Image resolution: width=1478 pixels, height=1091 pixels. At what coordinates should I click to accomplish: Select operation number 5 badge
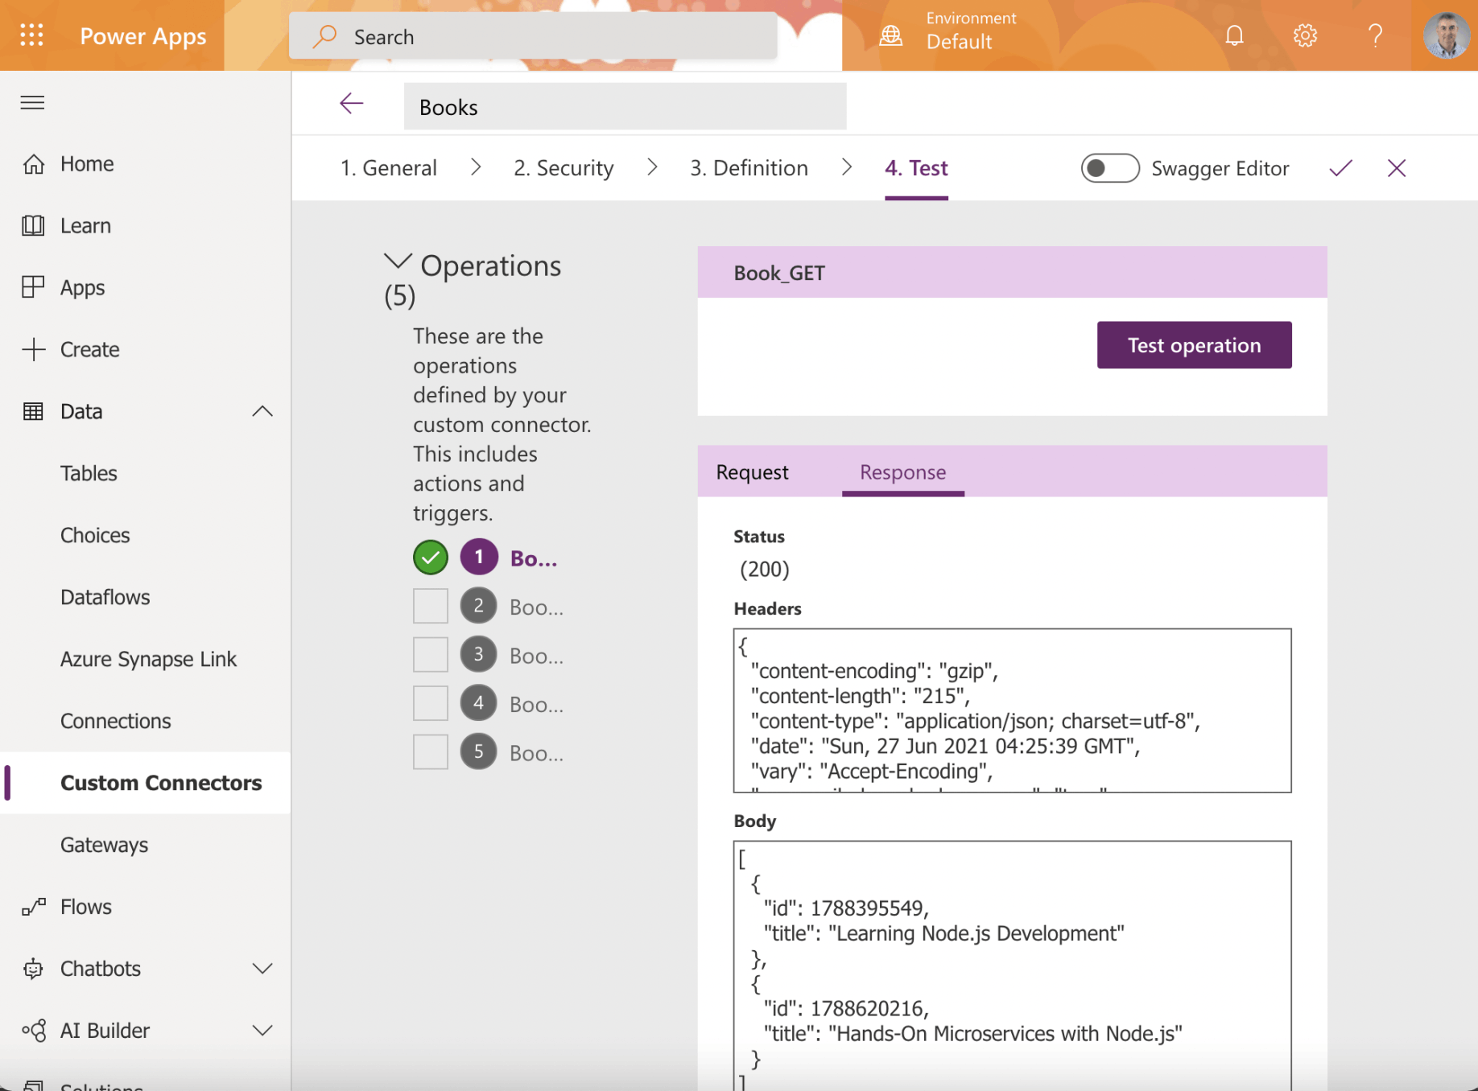[x=478, y=751]
